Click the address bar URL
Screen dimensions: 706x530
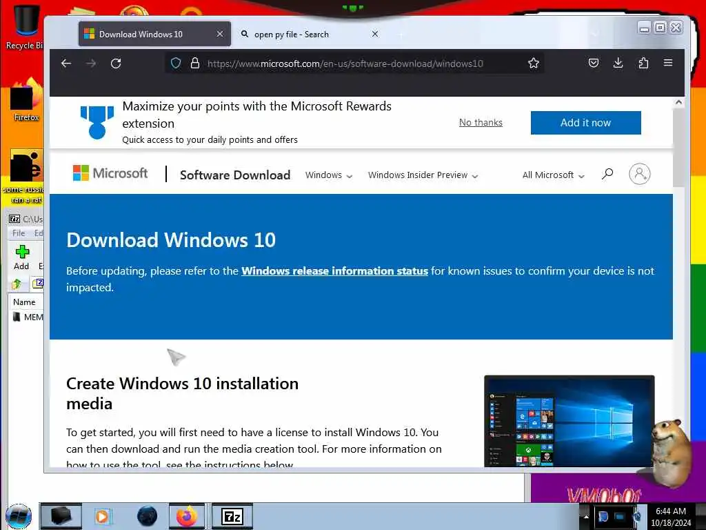345,63
